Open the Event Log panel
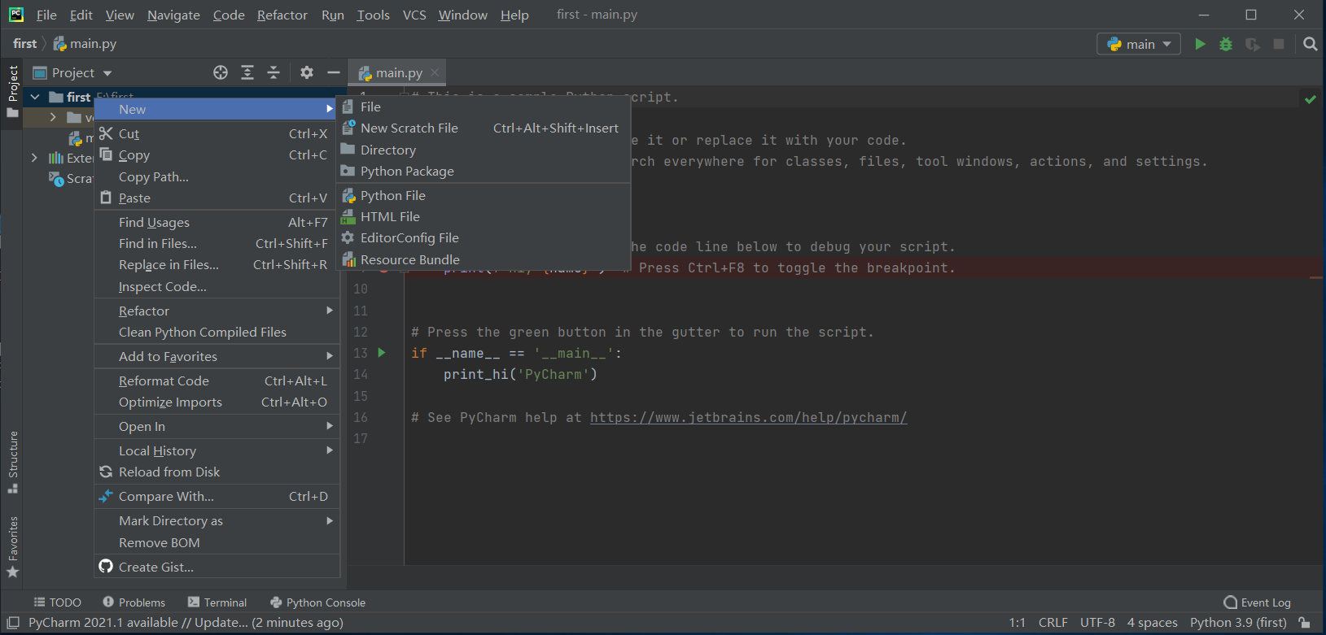The width and height of the screenshot is (1326, 635). point(1257,602)
